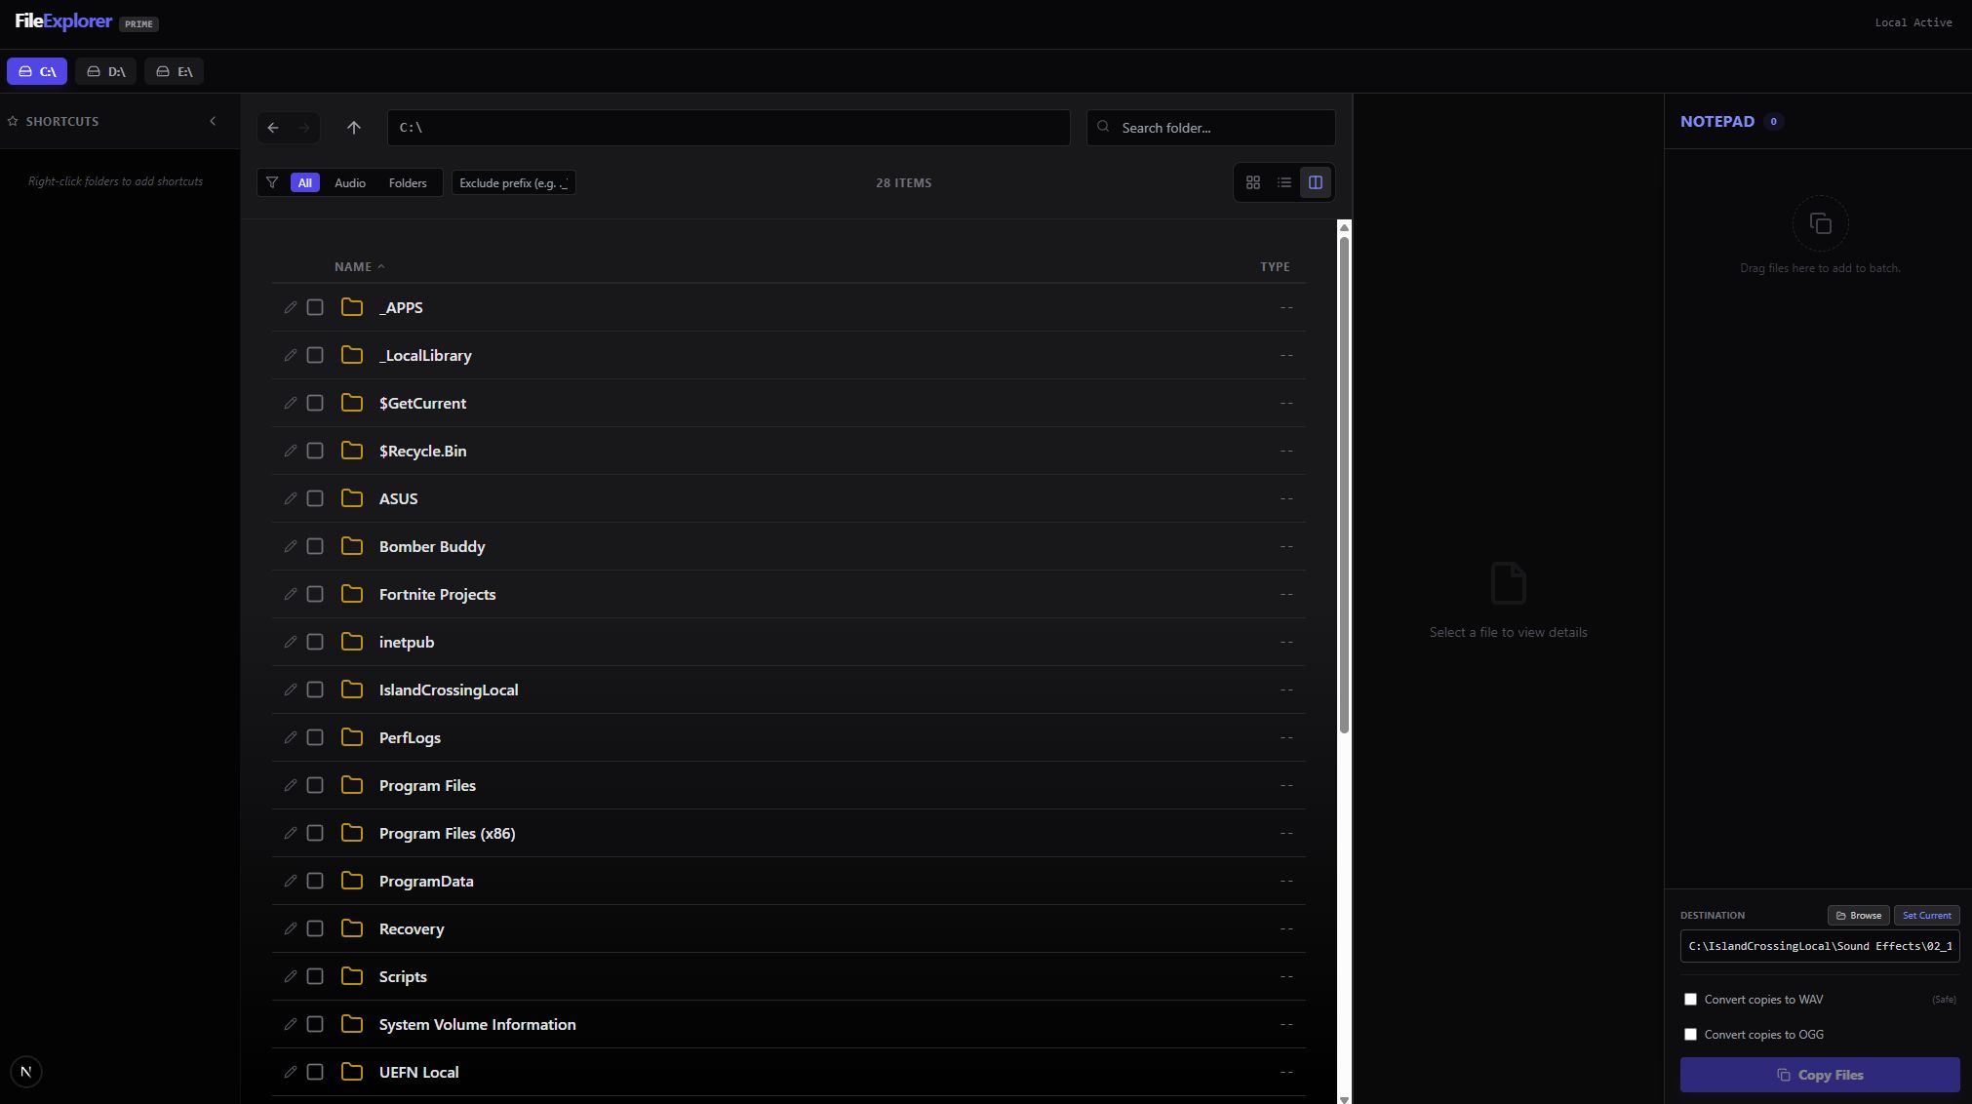Screen dimensions: 1972x1104
Task: Click rename pencil for Fortnite Projects
Action: pos(291,594)
